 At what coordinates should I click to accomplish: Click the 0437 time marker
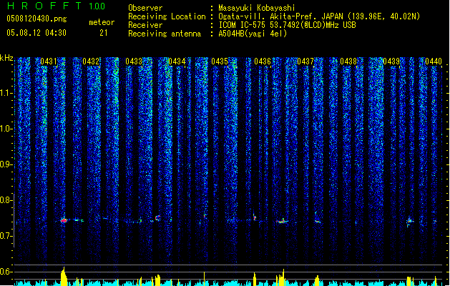pyautogui.click(x=305, y=61)
